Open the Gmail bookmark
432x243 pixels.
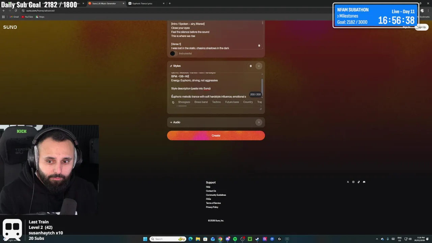14,17
